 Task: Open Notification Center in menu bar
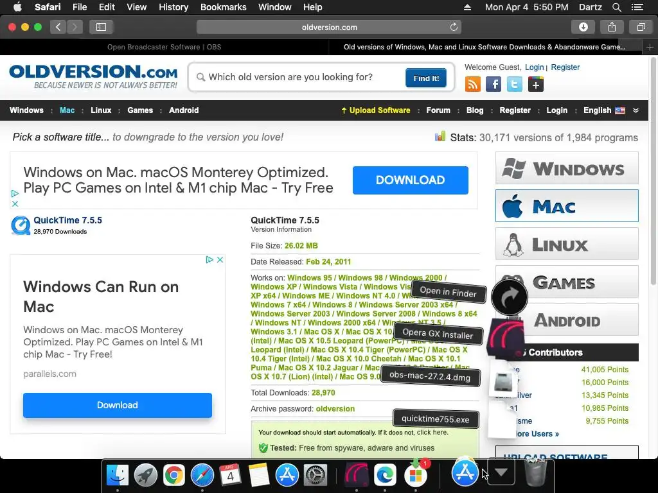637,7
